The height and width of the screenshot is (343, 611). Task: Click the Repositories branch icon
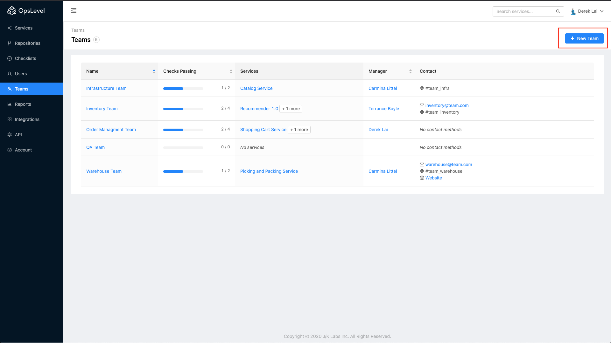10,43
